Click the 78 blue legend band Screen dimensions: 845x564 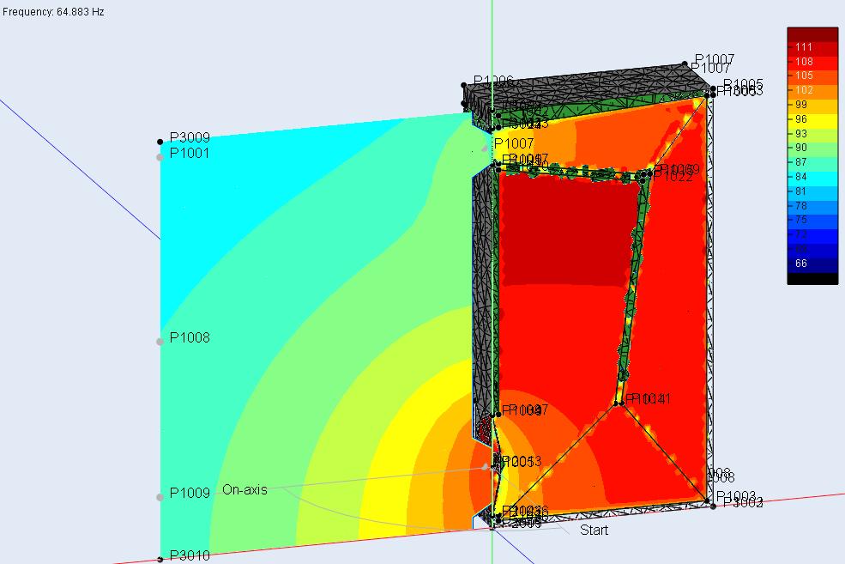(812, 206)
